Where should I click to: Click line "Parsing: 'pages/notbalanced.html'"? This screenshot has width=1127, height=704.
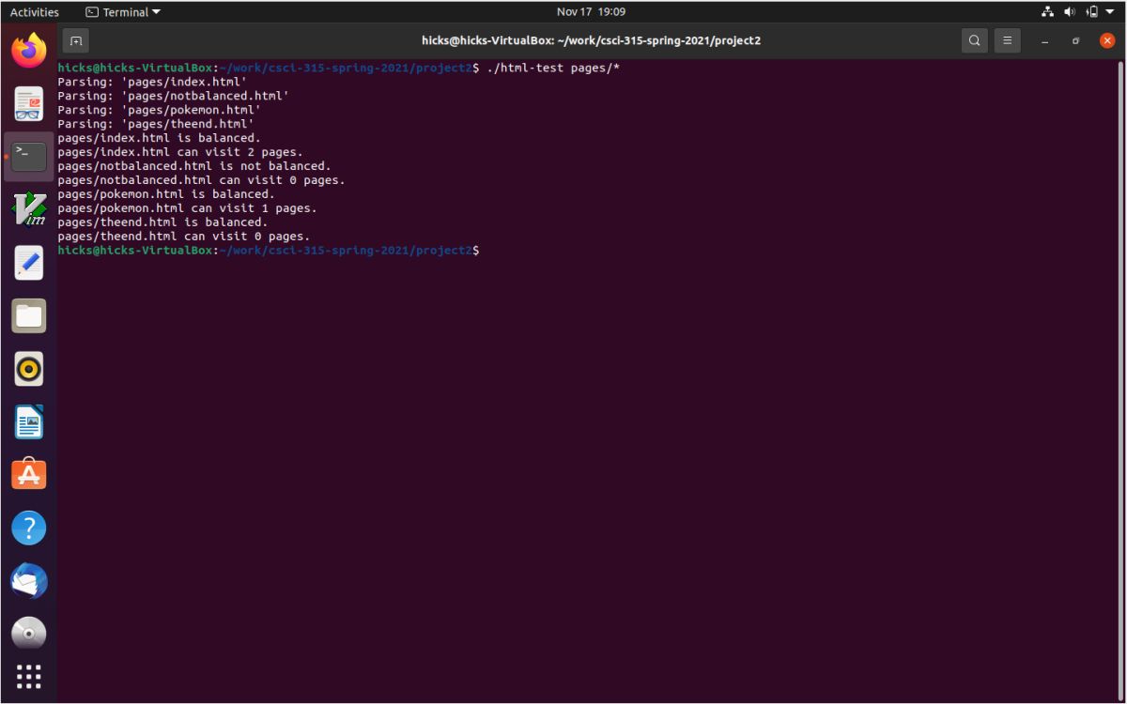tap(174, 96)
